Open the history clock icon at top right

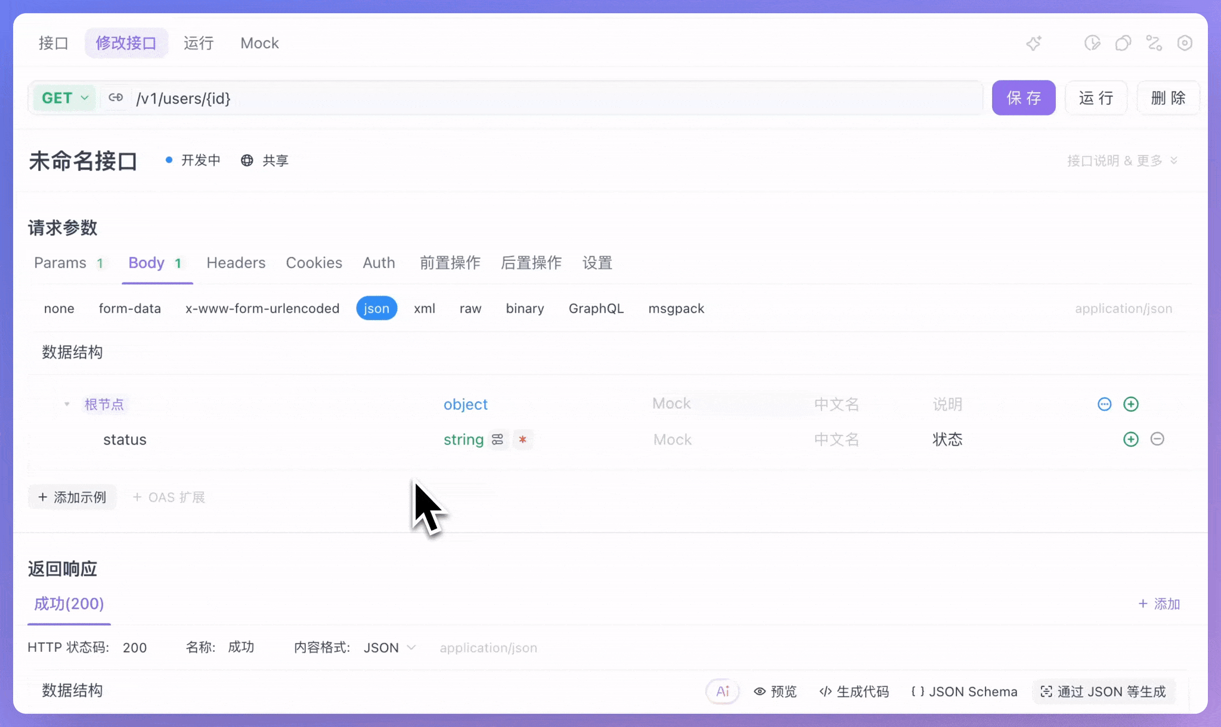(1092, 43)
